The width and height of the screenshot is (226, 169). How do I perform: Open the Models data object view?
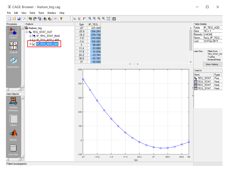[x=13, y=135]
